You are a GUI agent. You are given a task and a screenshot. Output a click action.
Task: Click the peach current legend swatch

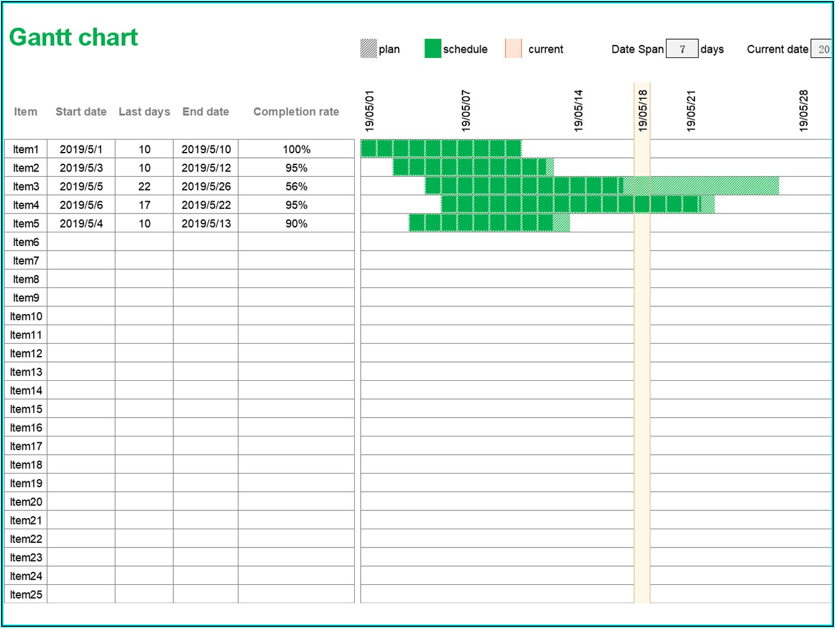coord(513,48)
